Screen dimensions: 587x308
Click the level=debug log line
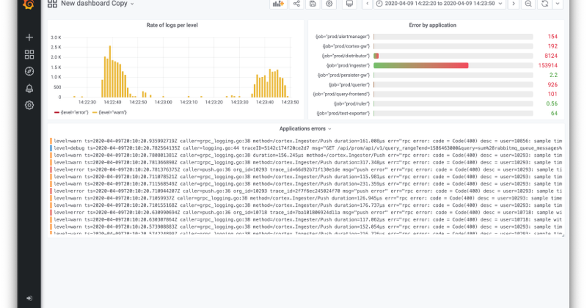[306, 148]
